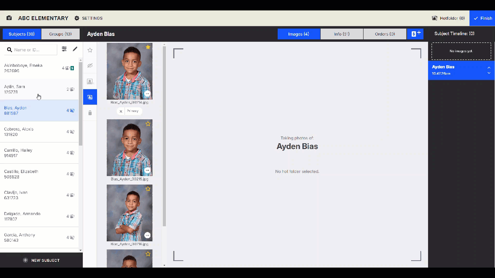Select subject Bias, Ayden
Image resolution: width=495 pixels, height=278 pixels.
(x=39, y=111)
